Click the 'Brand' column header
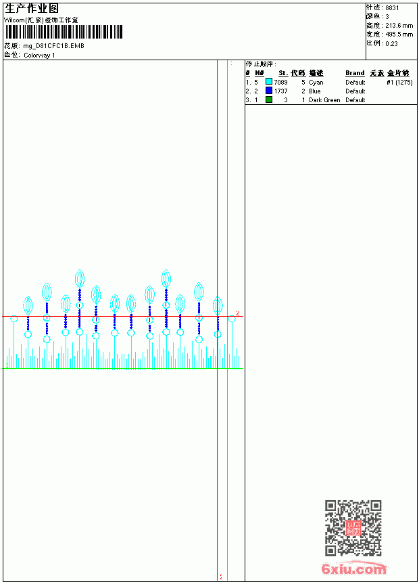Viewport: 419px width, 582px height. 355,73
